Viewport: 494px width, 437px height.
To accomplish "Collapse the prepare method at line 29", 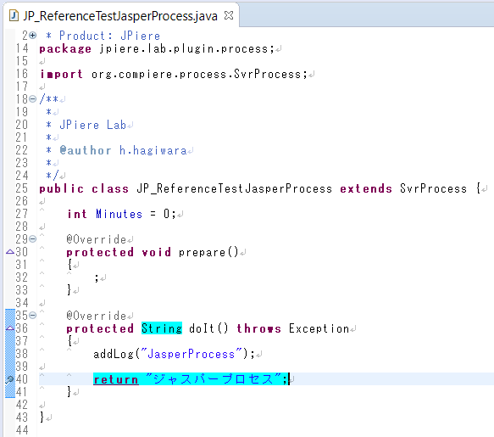I will pyautogui.click(x=33, y=239).
